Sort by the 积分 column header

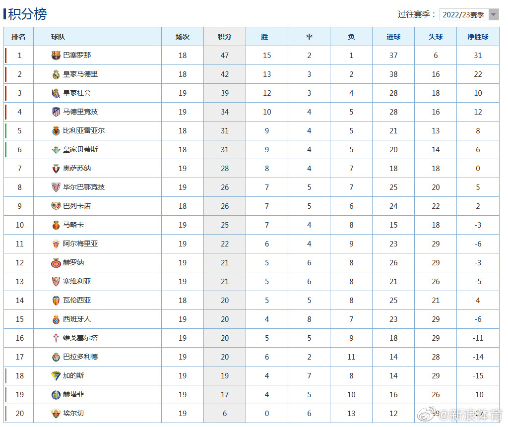click(x=224, y=37)
